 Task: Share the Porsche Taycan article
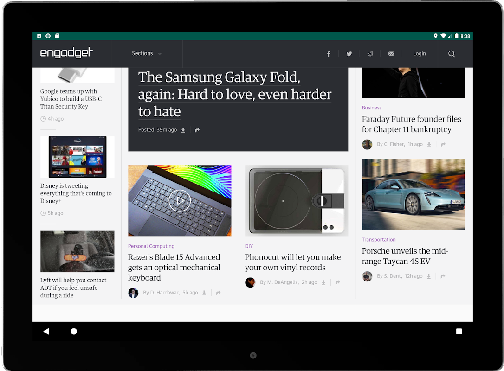coord(443,276)
